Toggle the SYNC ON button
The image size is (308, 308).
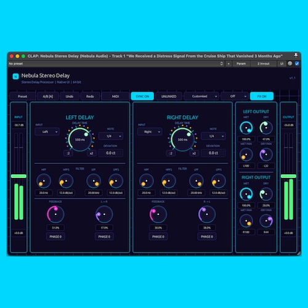[x=142, y=96]
